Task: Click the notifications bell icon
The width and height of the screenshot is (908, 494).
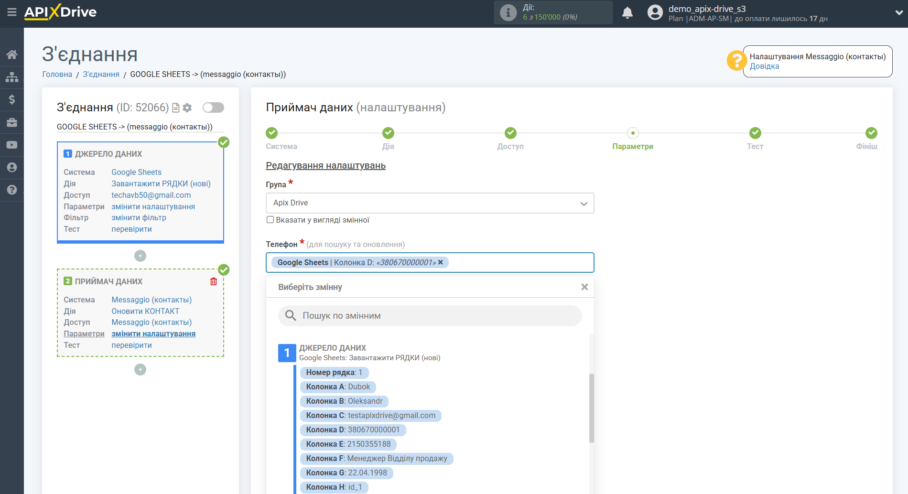Action: (627, 13)
